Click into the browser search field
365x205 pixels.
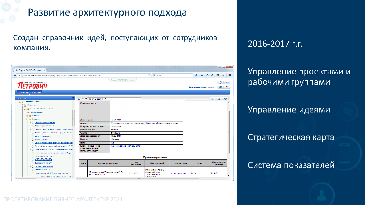tap(172, 75)
